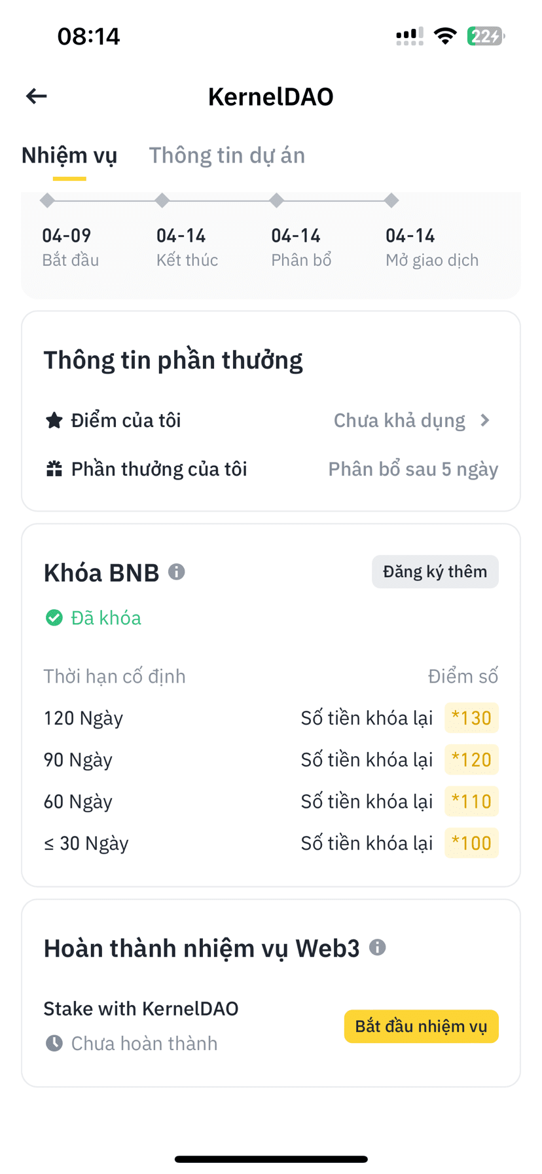The image size is (542, 1174).
Task: Tap the gift icon by Phần thưởng của tôi
Action: (x=54, y=469)
